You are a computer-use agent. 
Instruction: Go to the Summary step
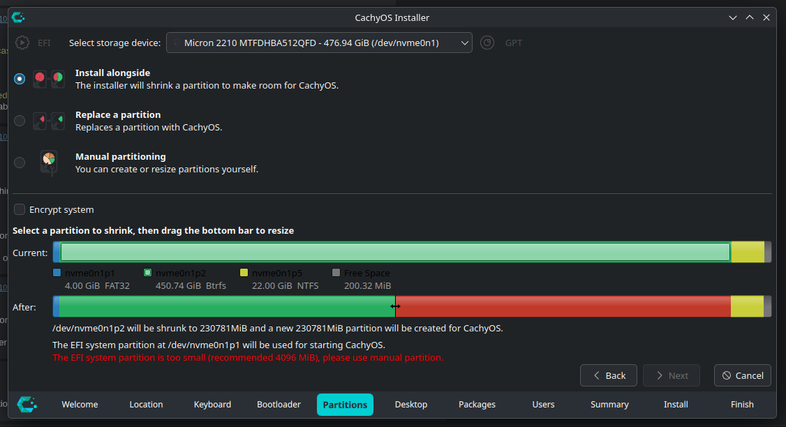609,405
